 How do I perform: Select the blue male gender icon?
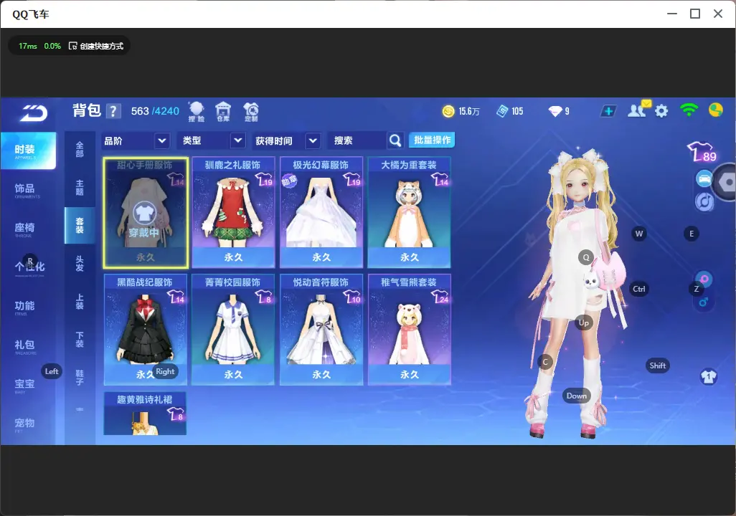703,302
